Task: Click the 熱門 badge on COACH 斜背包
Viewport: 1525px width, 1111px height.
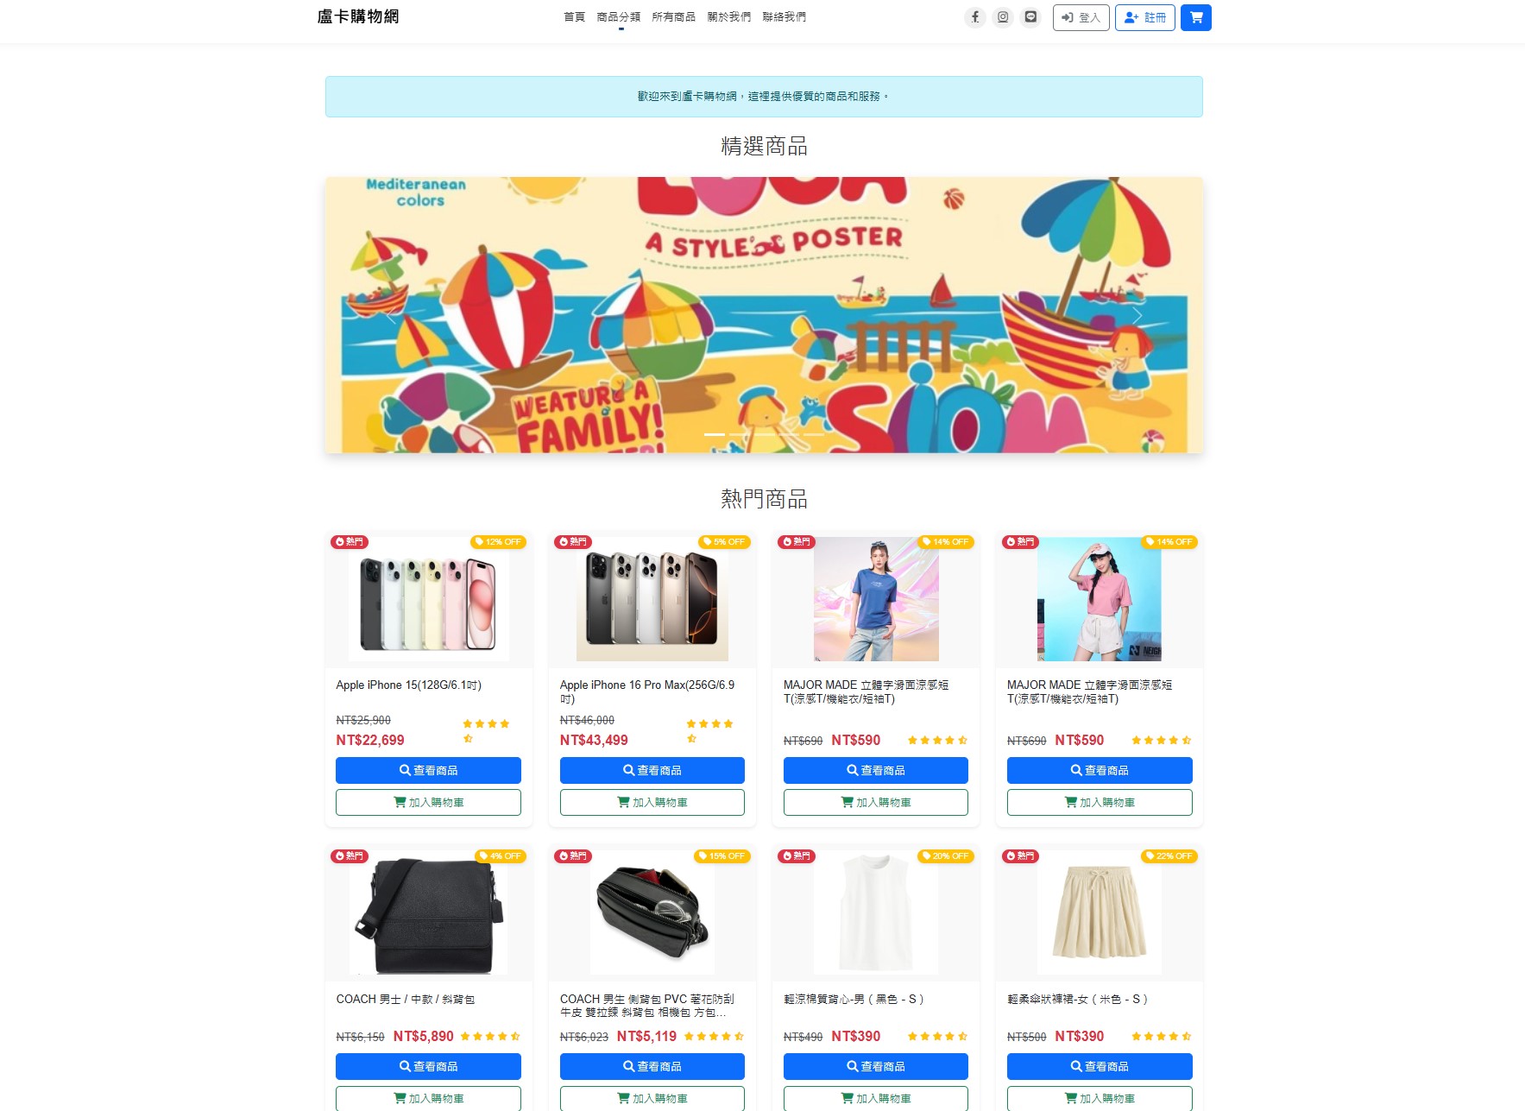Action: pos(350,856)
